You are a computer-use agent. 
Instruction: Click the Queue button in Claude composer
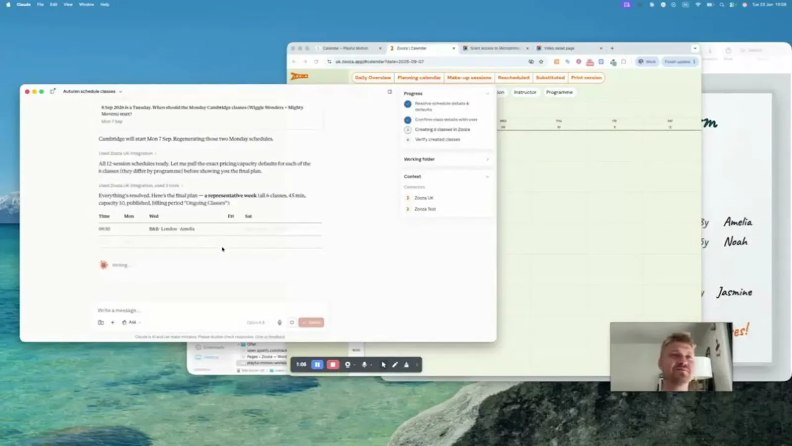311,322
